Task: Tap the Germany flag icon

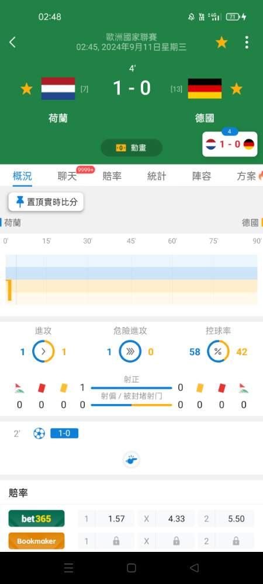Action: click(205, 89)
